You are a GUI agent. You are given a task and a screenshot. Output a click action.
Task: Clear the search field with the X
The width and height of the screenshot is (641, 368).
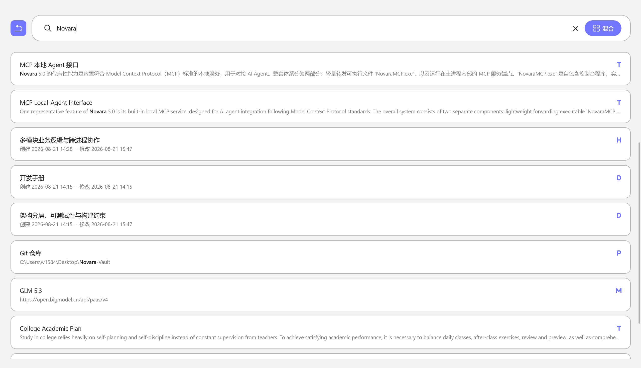(x=575, y=29)
